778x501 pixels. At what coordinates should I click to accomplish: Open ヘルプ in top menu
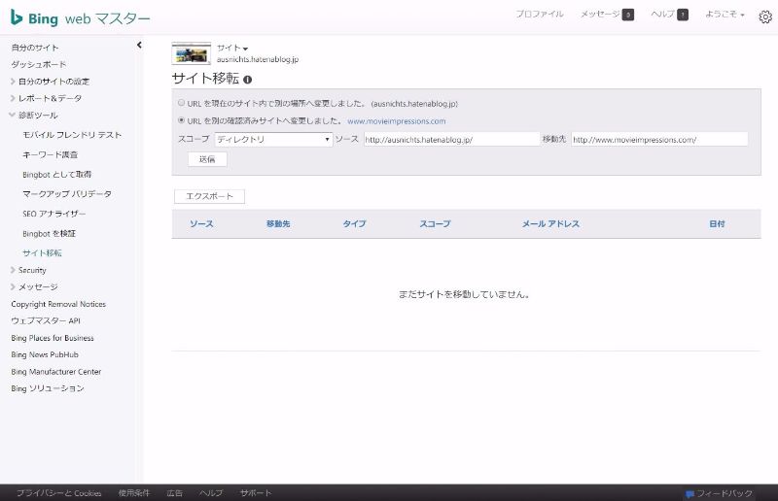663,15
